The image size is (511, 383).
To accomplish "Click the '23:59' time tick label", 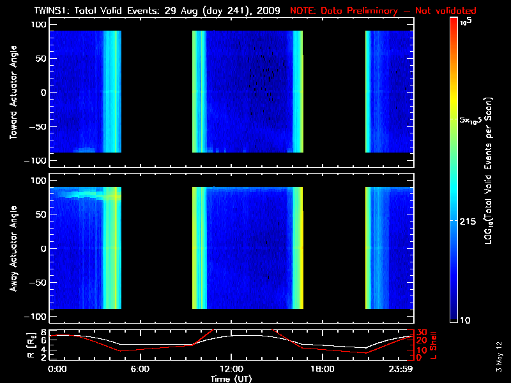I will point(401,369).
